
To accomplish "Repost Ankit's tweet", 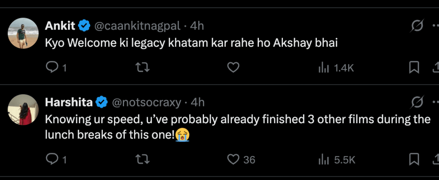I will point(143,68).
